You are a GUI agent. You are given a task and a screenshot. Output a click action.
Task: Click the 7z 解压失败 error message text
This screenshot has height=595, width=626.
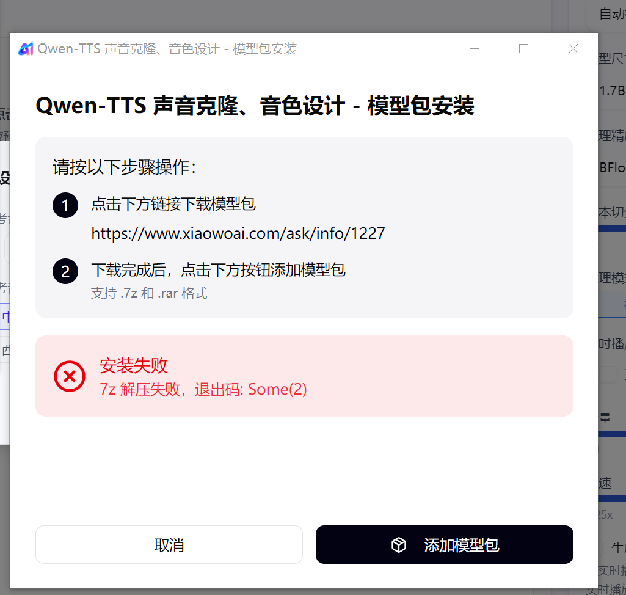click(x=203, y=389)
